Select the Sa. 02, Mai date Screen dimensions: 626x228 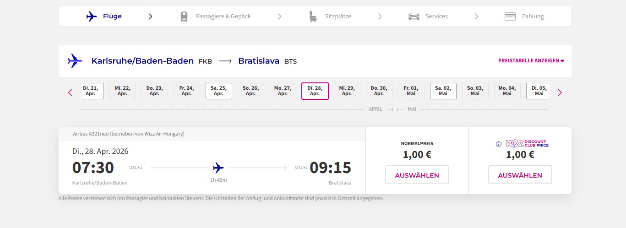pyautogui.click(x=443, y=91)
